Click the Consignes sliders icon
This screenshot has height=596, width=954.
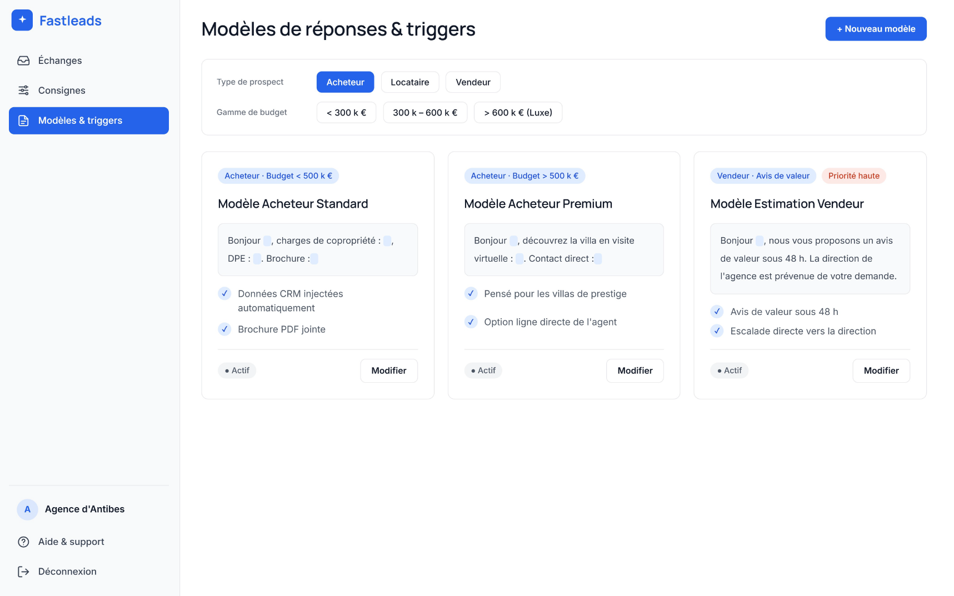tap(23, 91)
